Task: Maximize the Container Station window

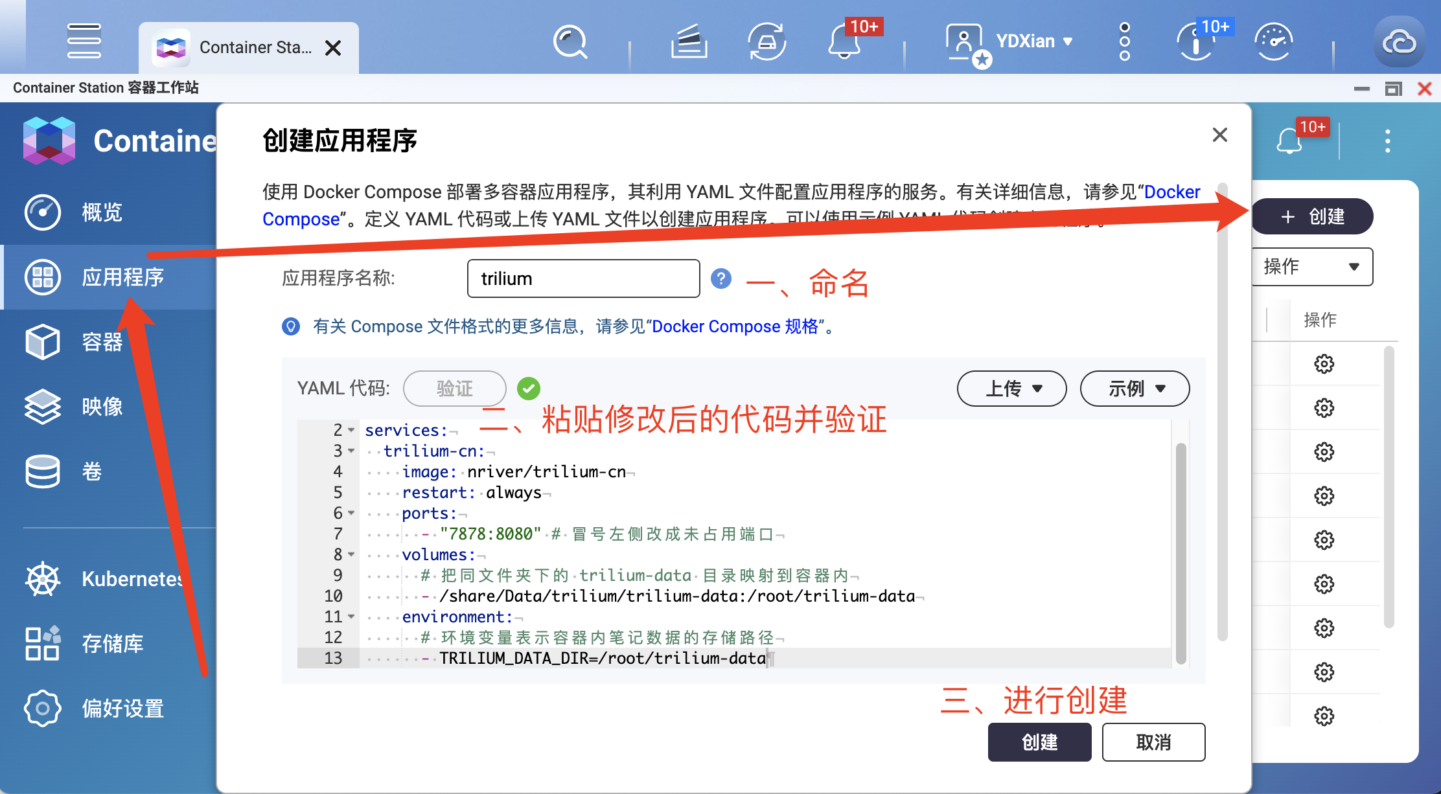Action: [x=1393, y=89]
